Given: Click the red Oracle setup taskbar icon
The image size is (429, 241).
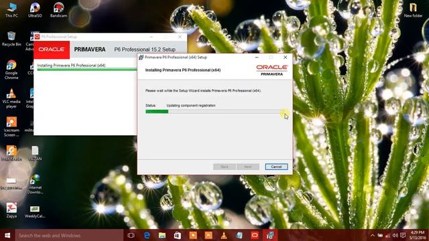Looking at the screenshot, I should [x=255, y=235].
